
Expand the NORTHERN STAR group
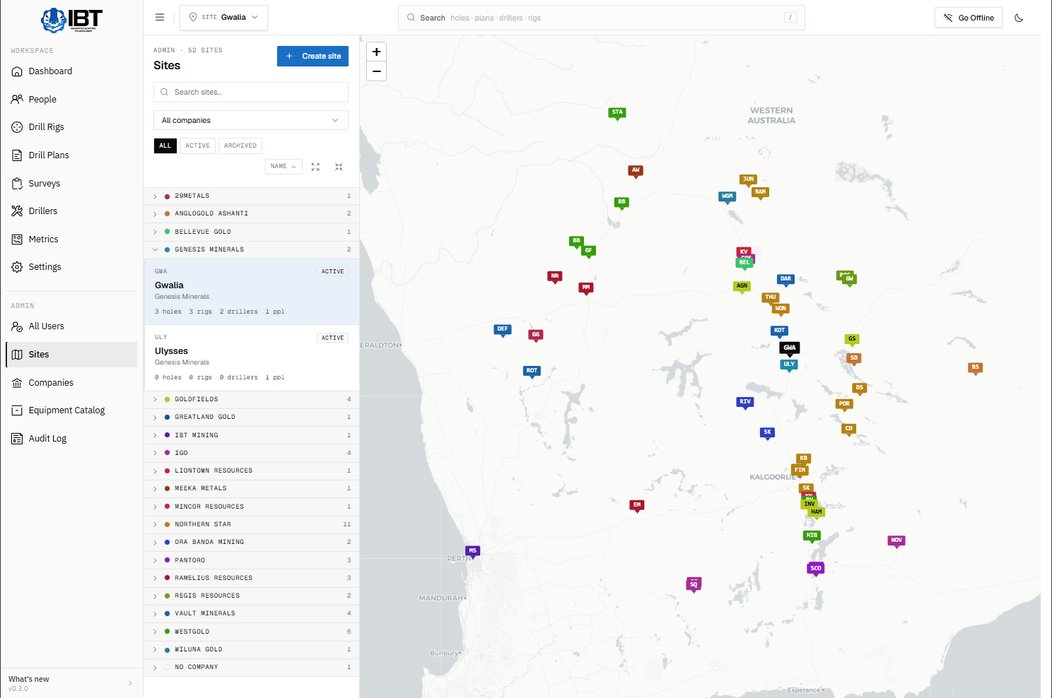tap(251, 524)
